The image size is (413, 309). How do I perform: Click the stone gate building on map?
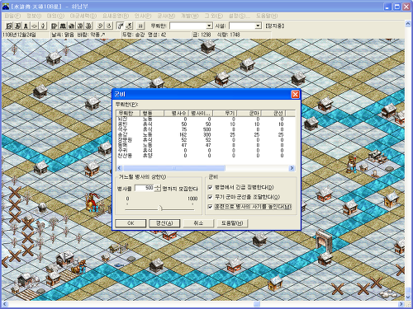(324, 242)
